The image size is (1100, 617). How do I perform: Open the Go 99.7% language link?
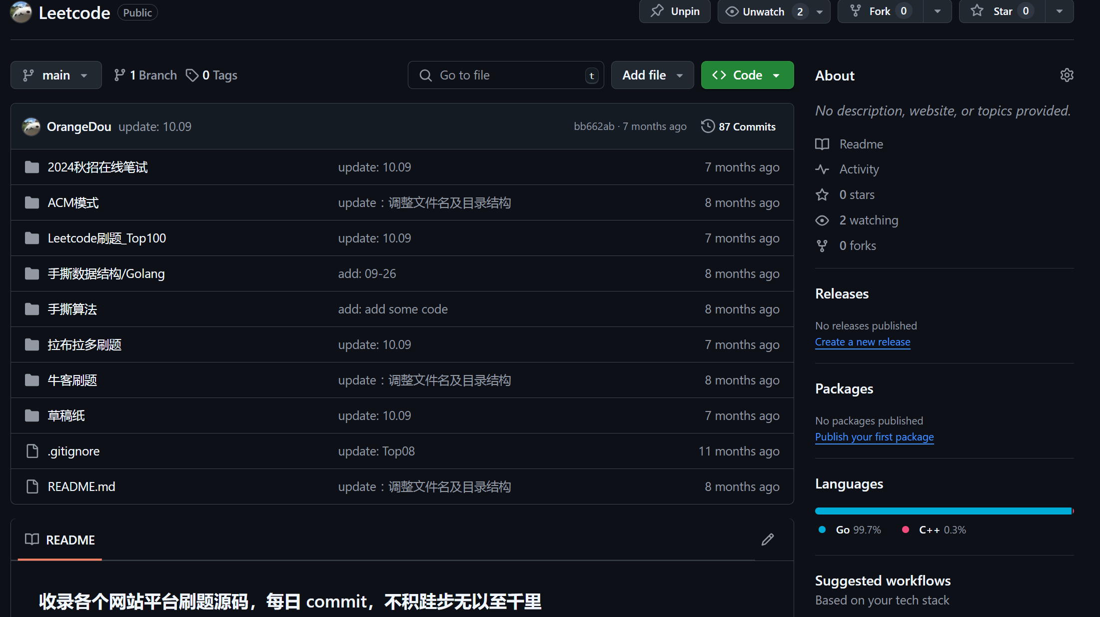point(850,530)
